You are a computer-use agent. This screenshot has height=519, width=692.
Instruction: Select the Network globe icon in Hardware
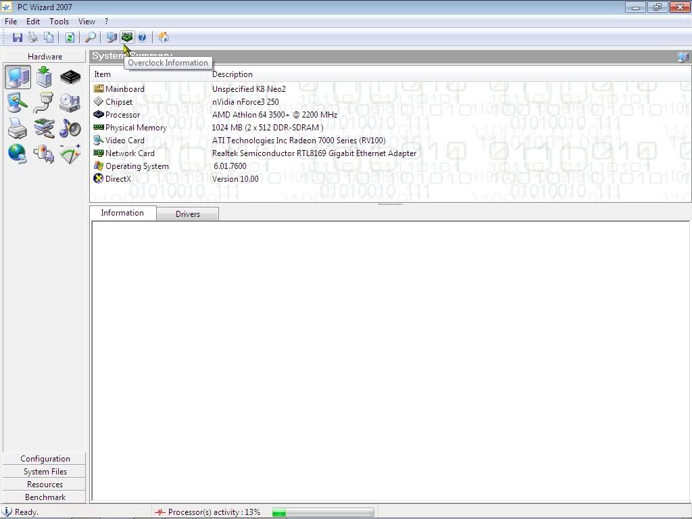point(18,154)
